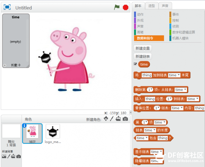
Task: Click the plus icon on time list monitor
Action: coord(5,65)
